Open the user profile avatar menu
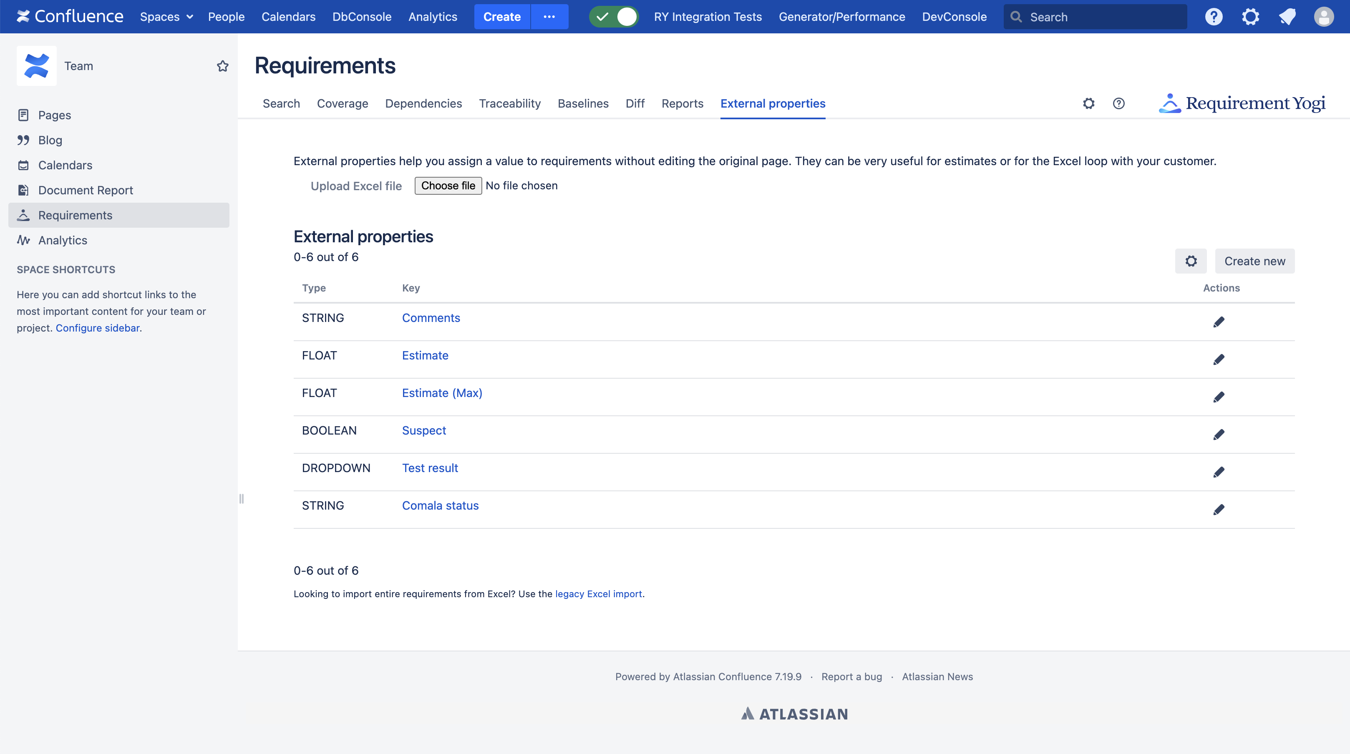 pos(1323,17)
